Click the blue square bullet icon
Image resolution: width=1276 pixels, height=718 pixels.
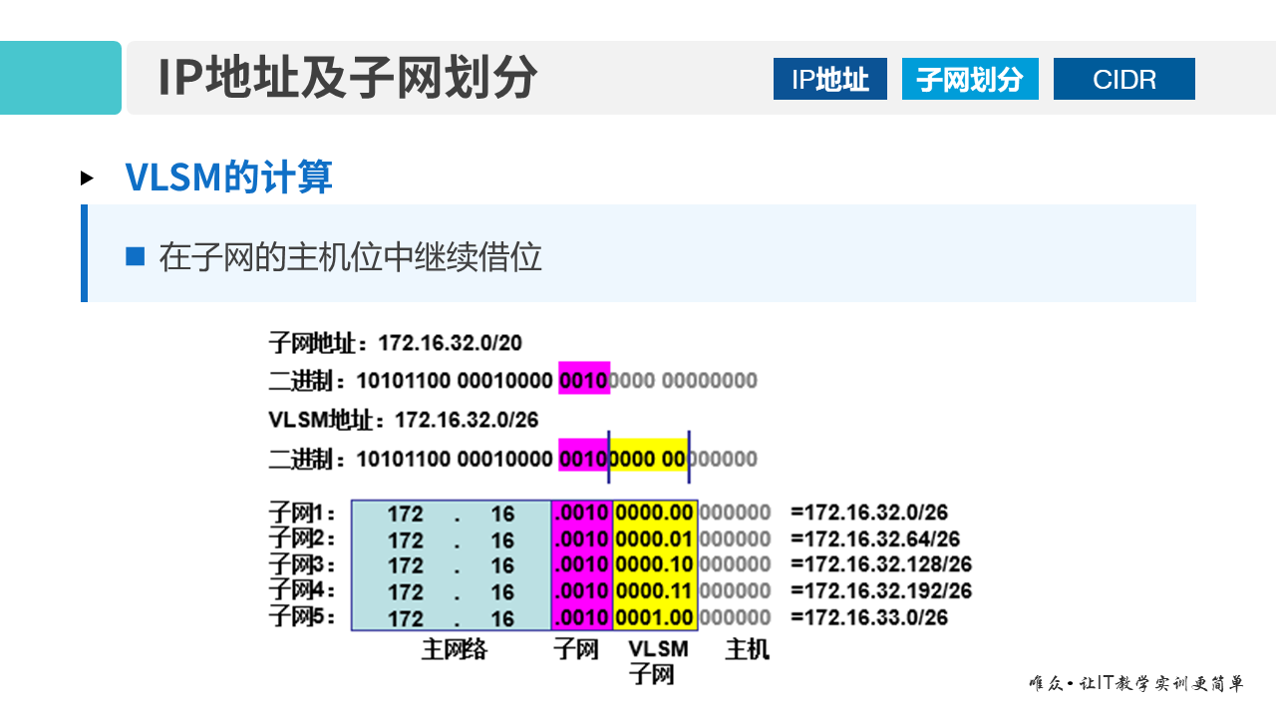[136, 256]
